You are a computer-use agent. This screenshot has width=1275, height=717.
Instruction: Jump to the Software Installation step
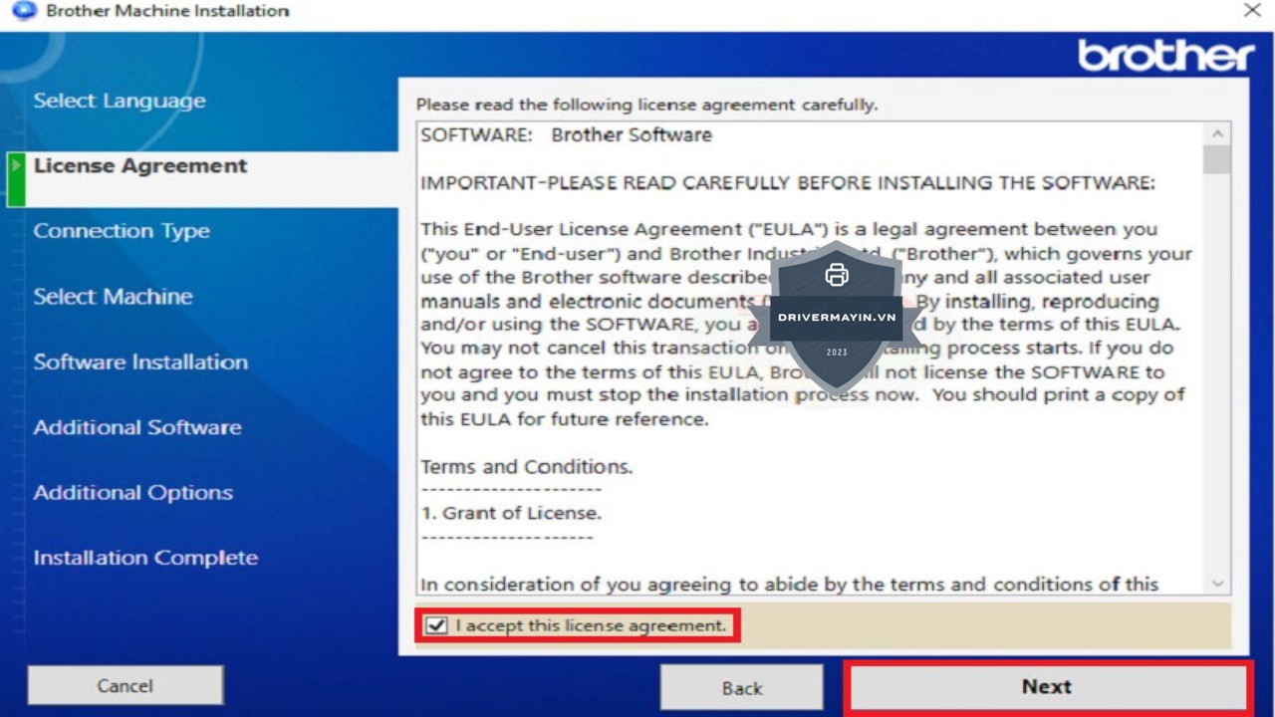coord(140,361)
